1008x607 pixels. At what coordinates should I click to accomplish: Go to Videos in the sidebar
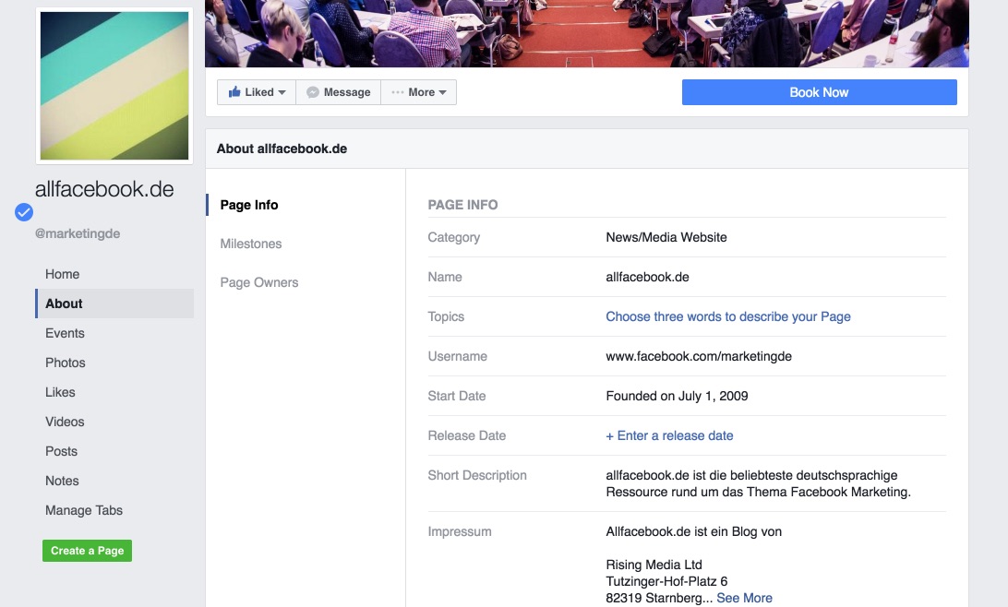(x=65, y=422)
